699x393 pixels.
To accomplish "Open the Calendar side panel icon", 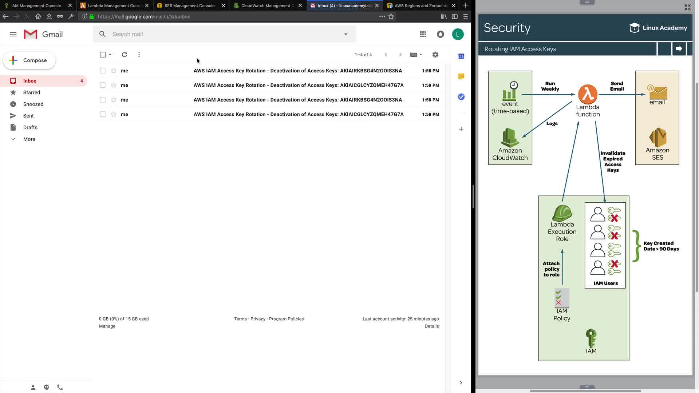I will coord(461,56).
